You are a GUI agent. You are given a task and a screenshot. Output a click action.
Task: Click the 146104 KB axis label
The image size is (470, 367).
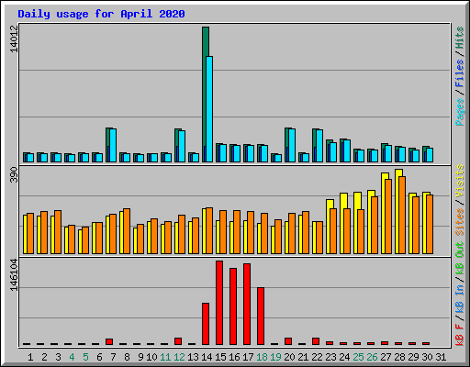click(14, 275)
